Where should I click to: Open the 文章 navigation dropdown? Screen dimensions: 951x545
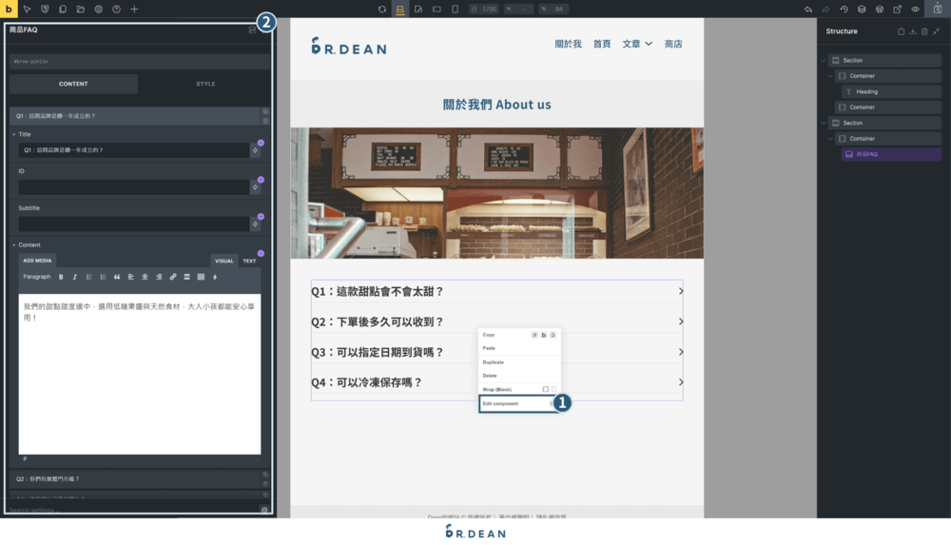pos(638,44)
